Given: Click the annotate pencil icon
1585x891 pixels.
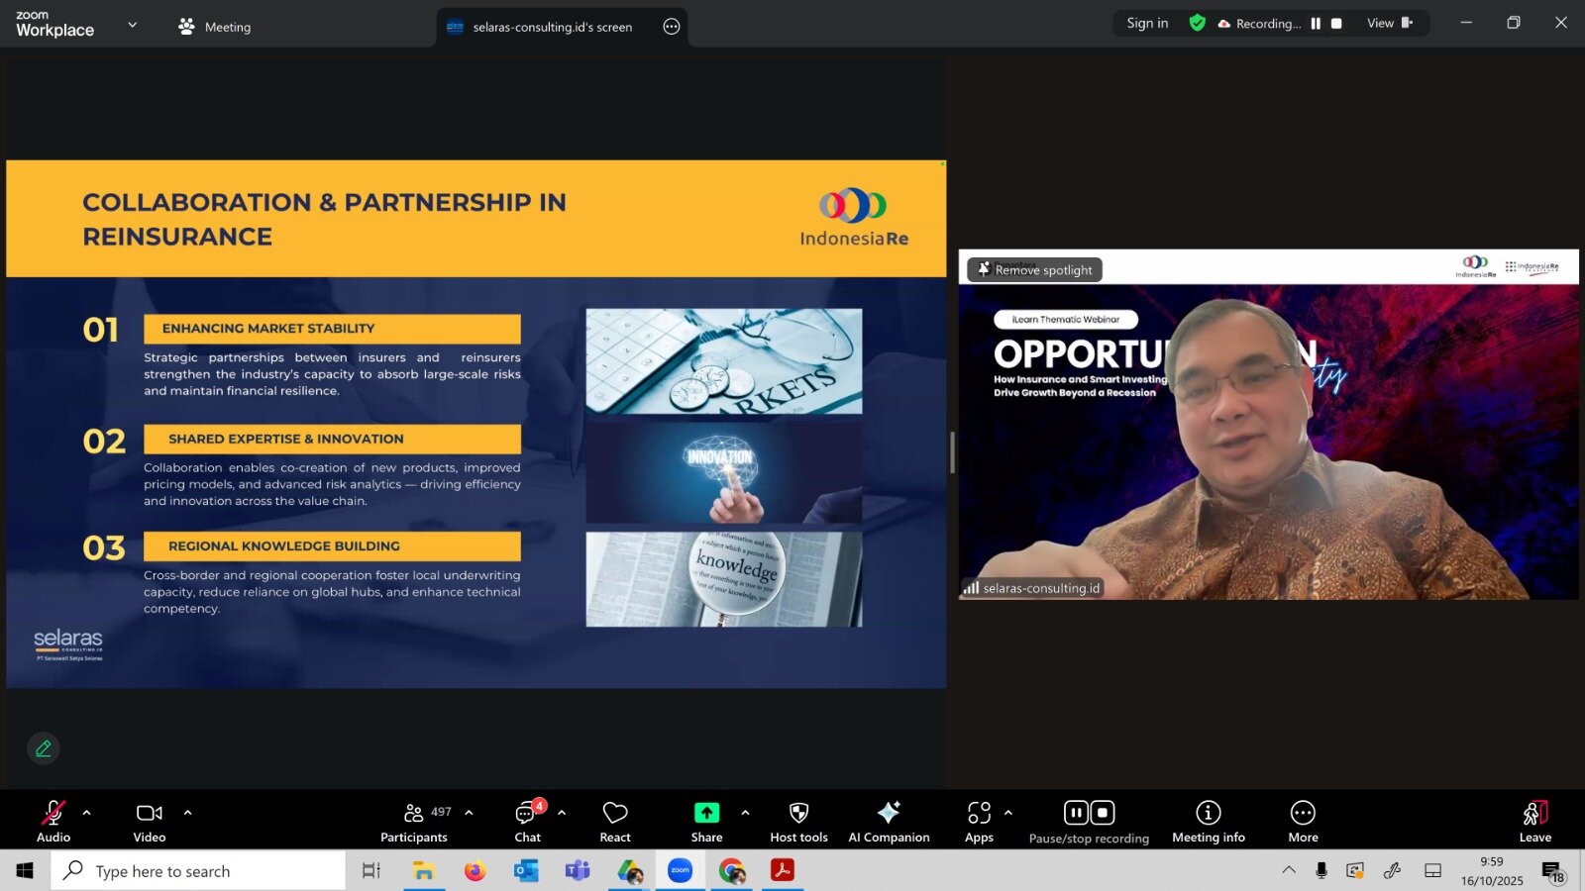Looking at the screenshot, I should (x=44, y=748).
